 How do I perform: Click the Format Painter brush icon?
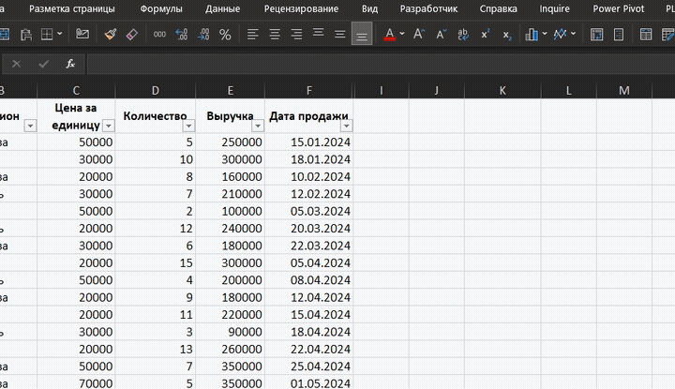pos(111,34)
